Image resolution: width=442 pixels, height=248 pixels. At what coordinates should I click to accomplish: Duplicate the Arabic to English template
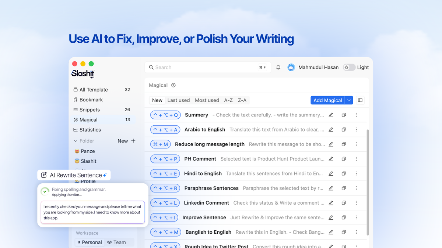click(x=344, y=129)
